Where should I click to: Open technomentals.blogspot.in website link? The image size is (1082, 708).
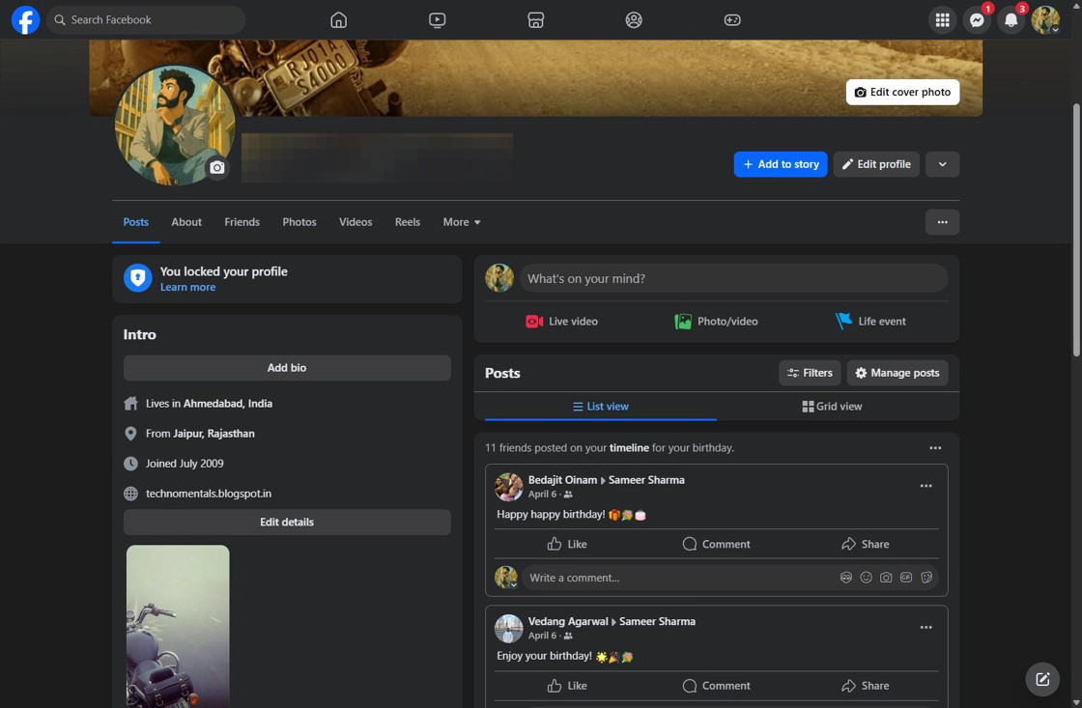click(209, 494)
